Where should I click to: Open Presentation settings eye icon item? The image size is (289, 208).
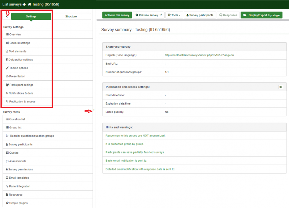[x=17, y=76]
